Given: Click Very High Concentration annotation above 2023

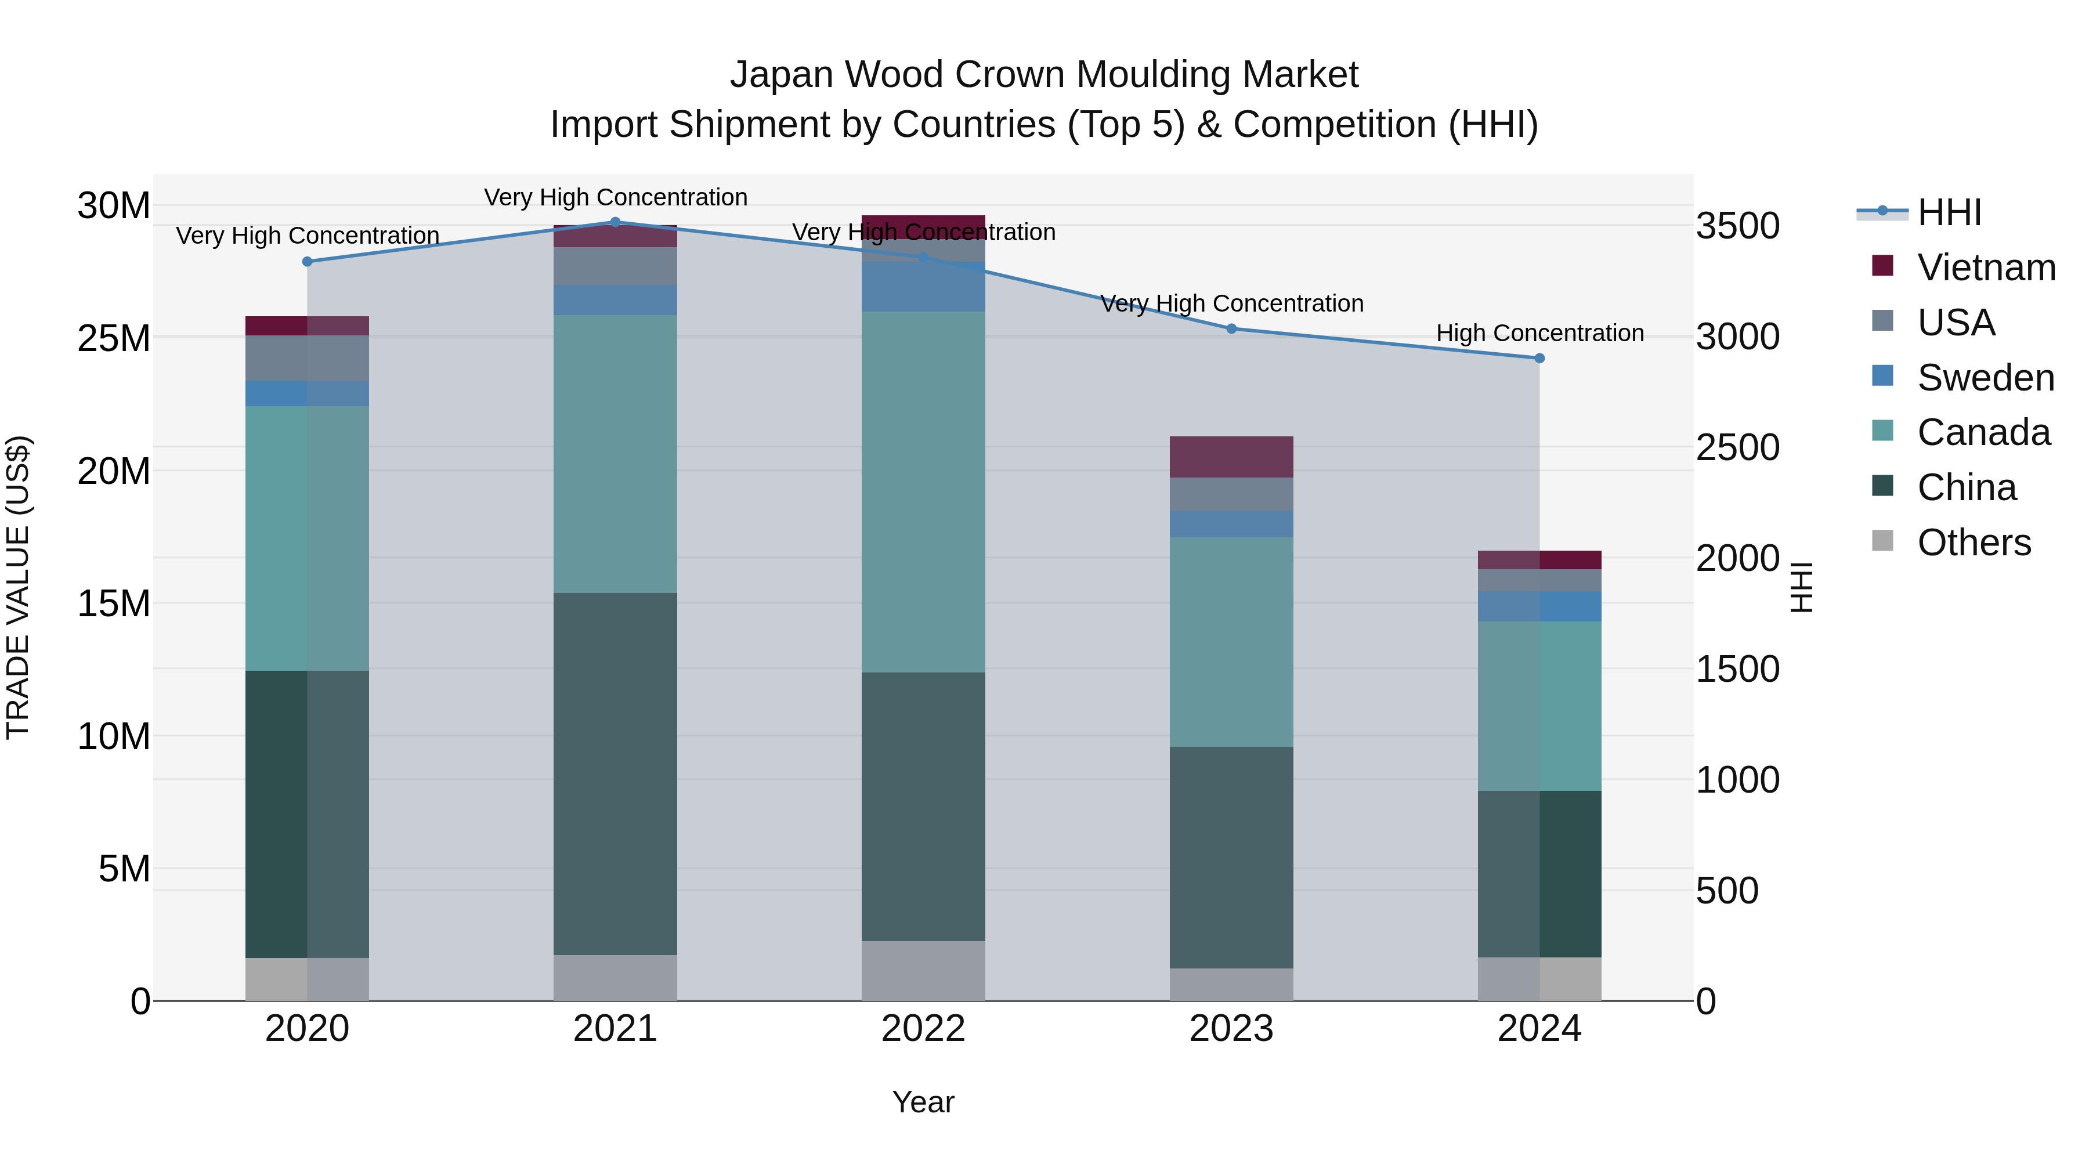Looking at the screenshot, I should [1232, 303].
